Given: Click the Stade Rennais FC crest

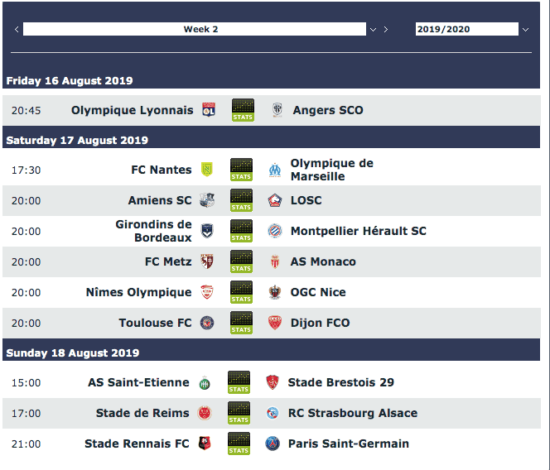Looking at the screenshot, I should (x=205, y=444).
